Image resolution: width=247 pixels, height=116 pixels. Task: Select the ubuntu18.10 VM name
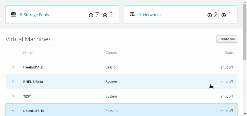click(34, 111)
